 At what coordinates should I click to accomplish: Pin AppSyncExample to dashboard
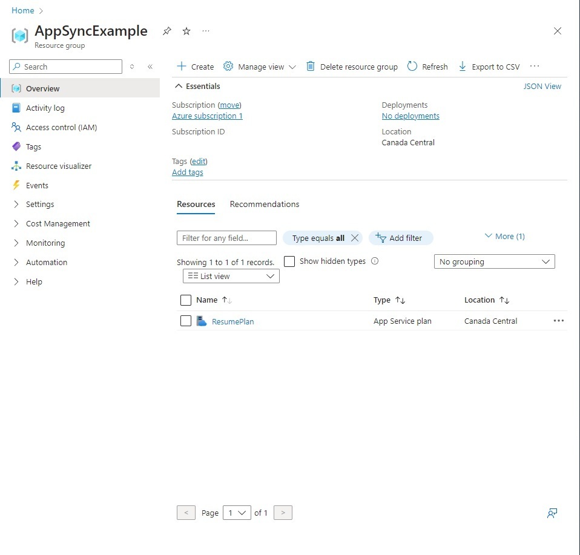pyautogui.click(x=166, y=31)
